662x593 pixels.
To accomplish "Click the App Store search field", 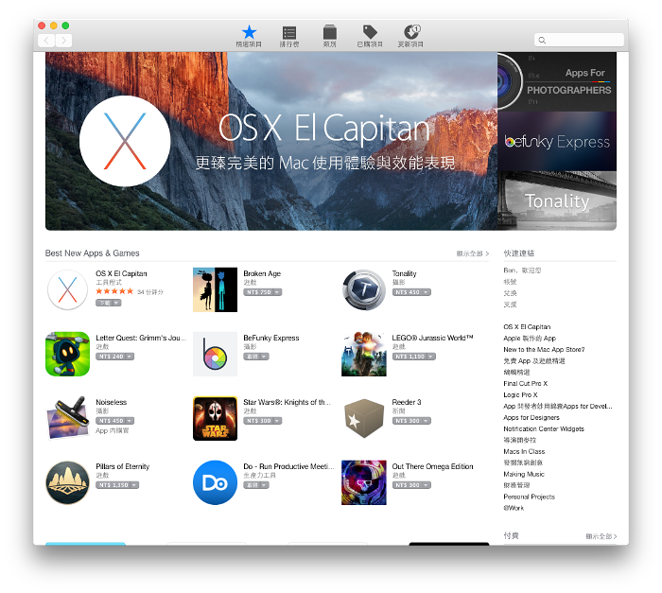I will coord(579,40).
